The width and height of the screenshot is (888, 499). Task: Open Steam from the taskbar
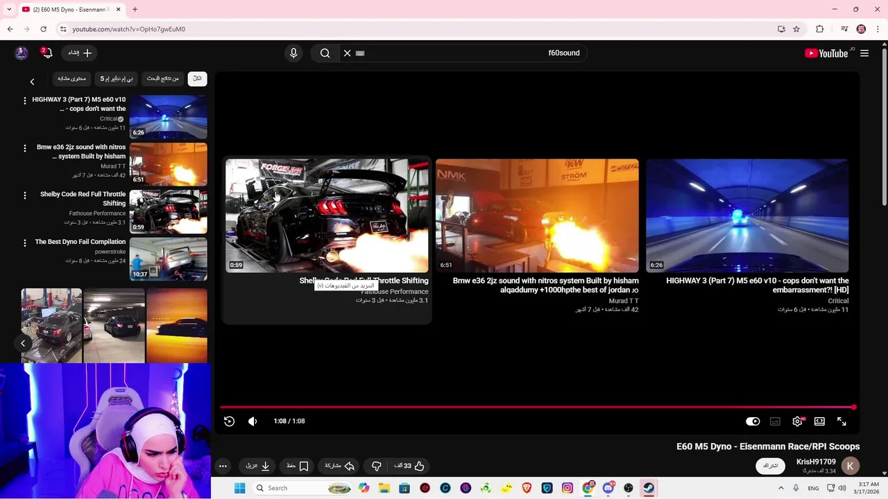pos(648,488)
